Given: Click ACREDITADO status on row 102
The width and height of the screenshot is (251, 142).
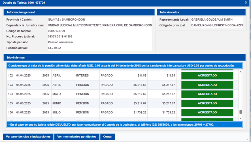Looking at the screenshot, I should click(x=207, y=76).
